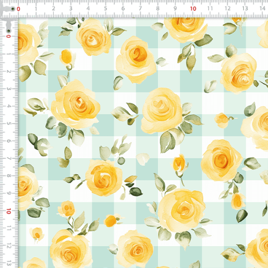The image size is (268, 268).
Task: Click number 14 on the horizontal ruler
Action: (262, 8)
